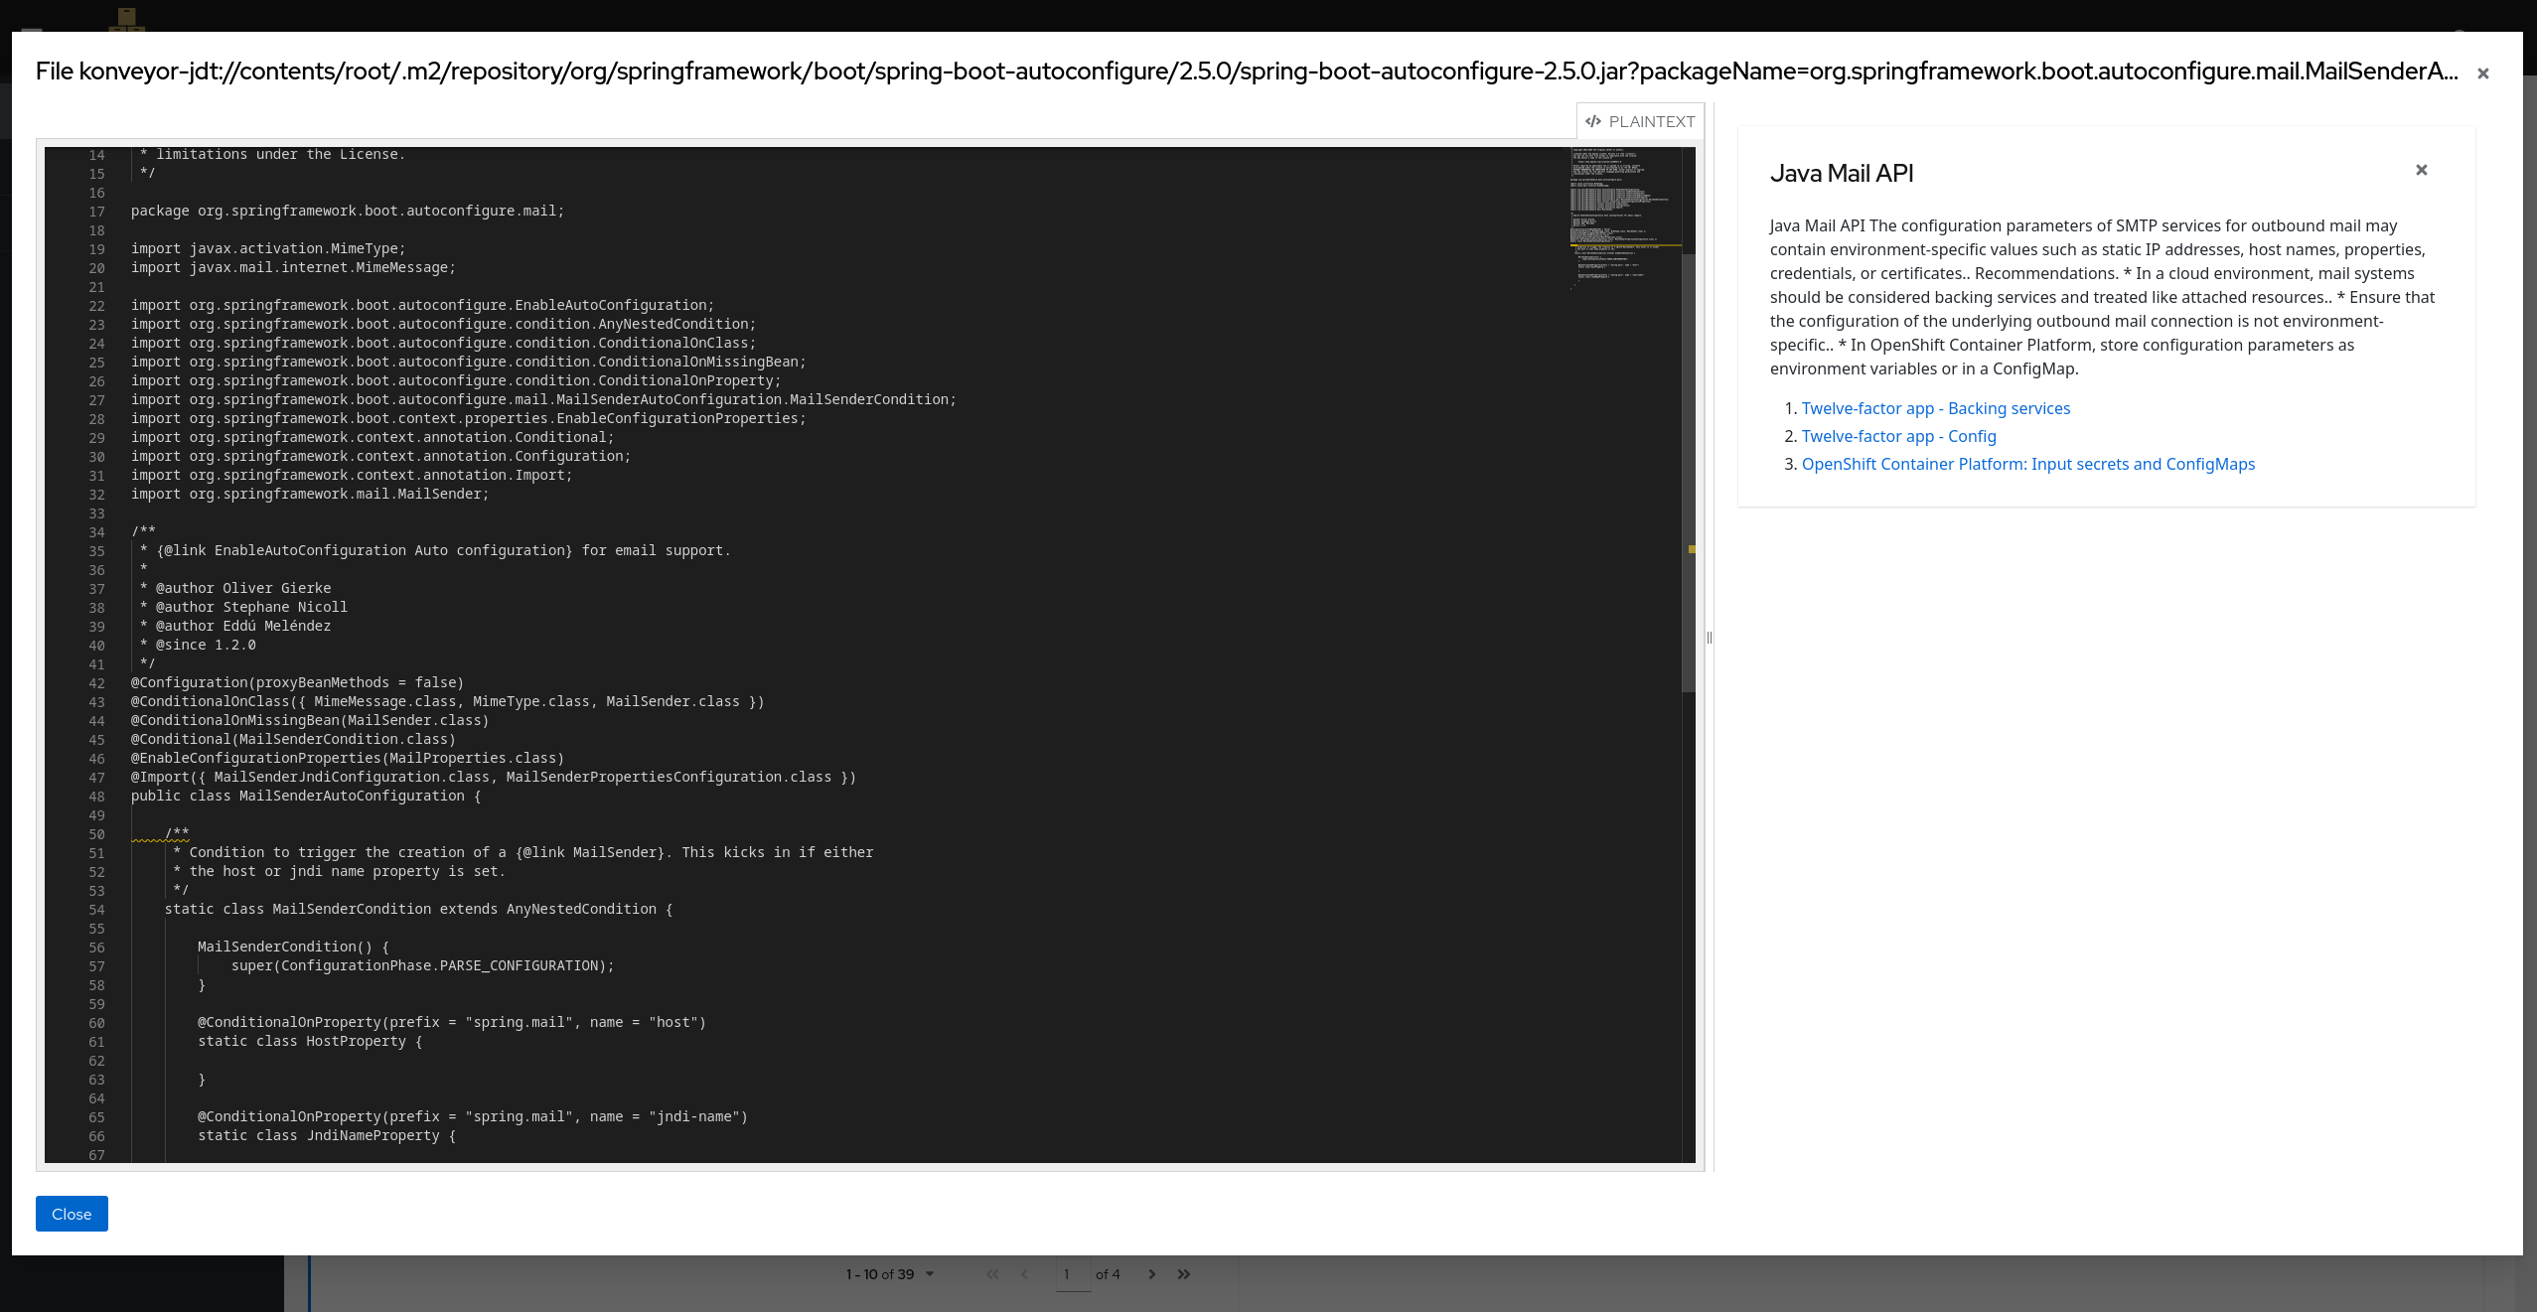Click the page number input box showing 1
This screenshot has height=1312, width=2537.
[1074, 1274]
